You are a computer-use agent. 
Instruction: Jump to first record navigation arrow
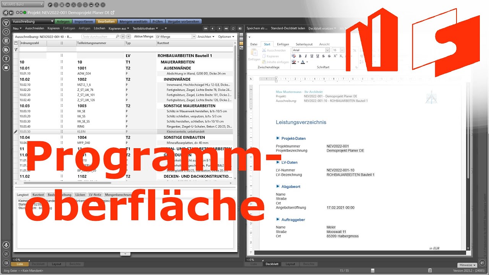coord(206,28)
